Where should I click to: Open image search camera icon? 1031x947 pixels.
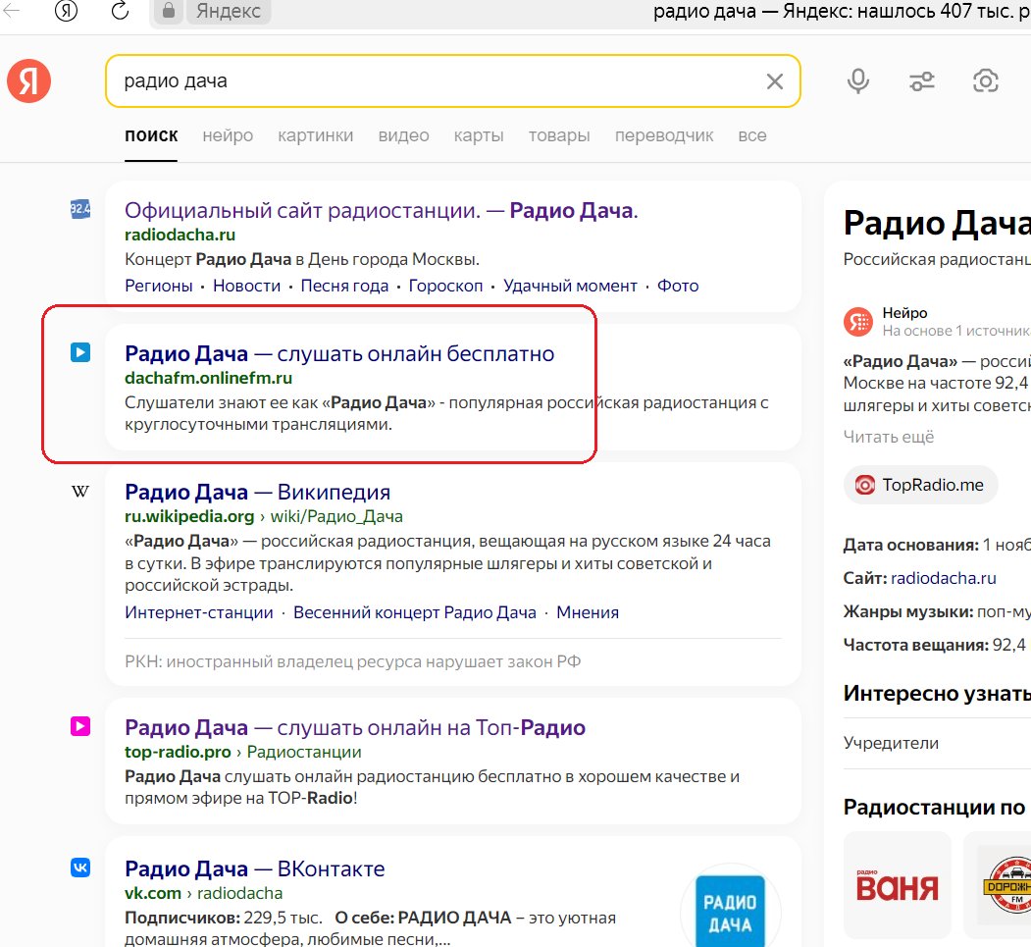pos(985,80)
